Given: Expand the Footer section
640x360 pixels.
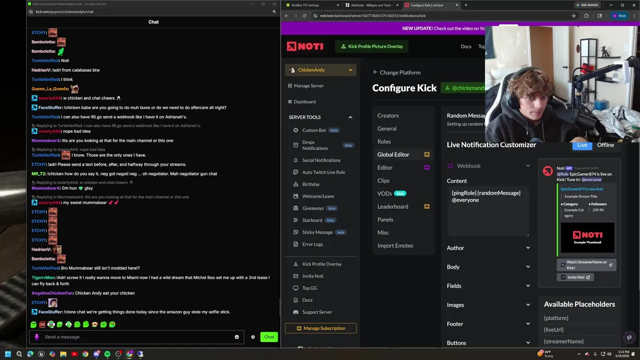Looking at the screenshot, I should click(x=488, y=324).
